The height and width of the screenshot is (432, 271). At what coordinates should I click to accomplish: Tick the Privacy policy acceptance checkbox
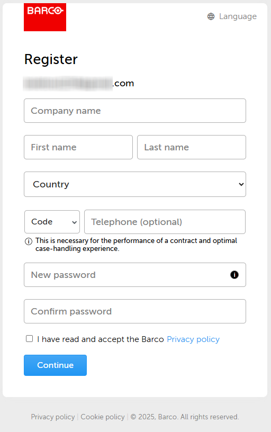[x=30, y=339]
